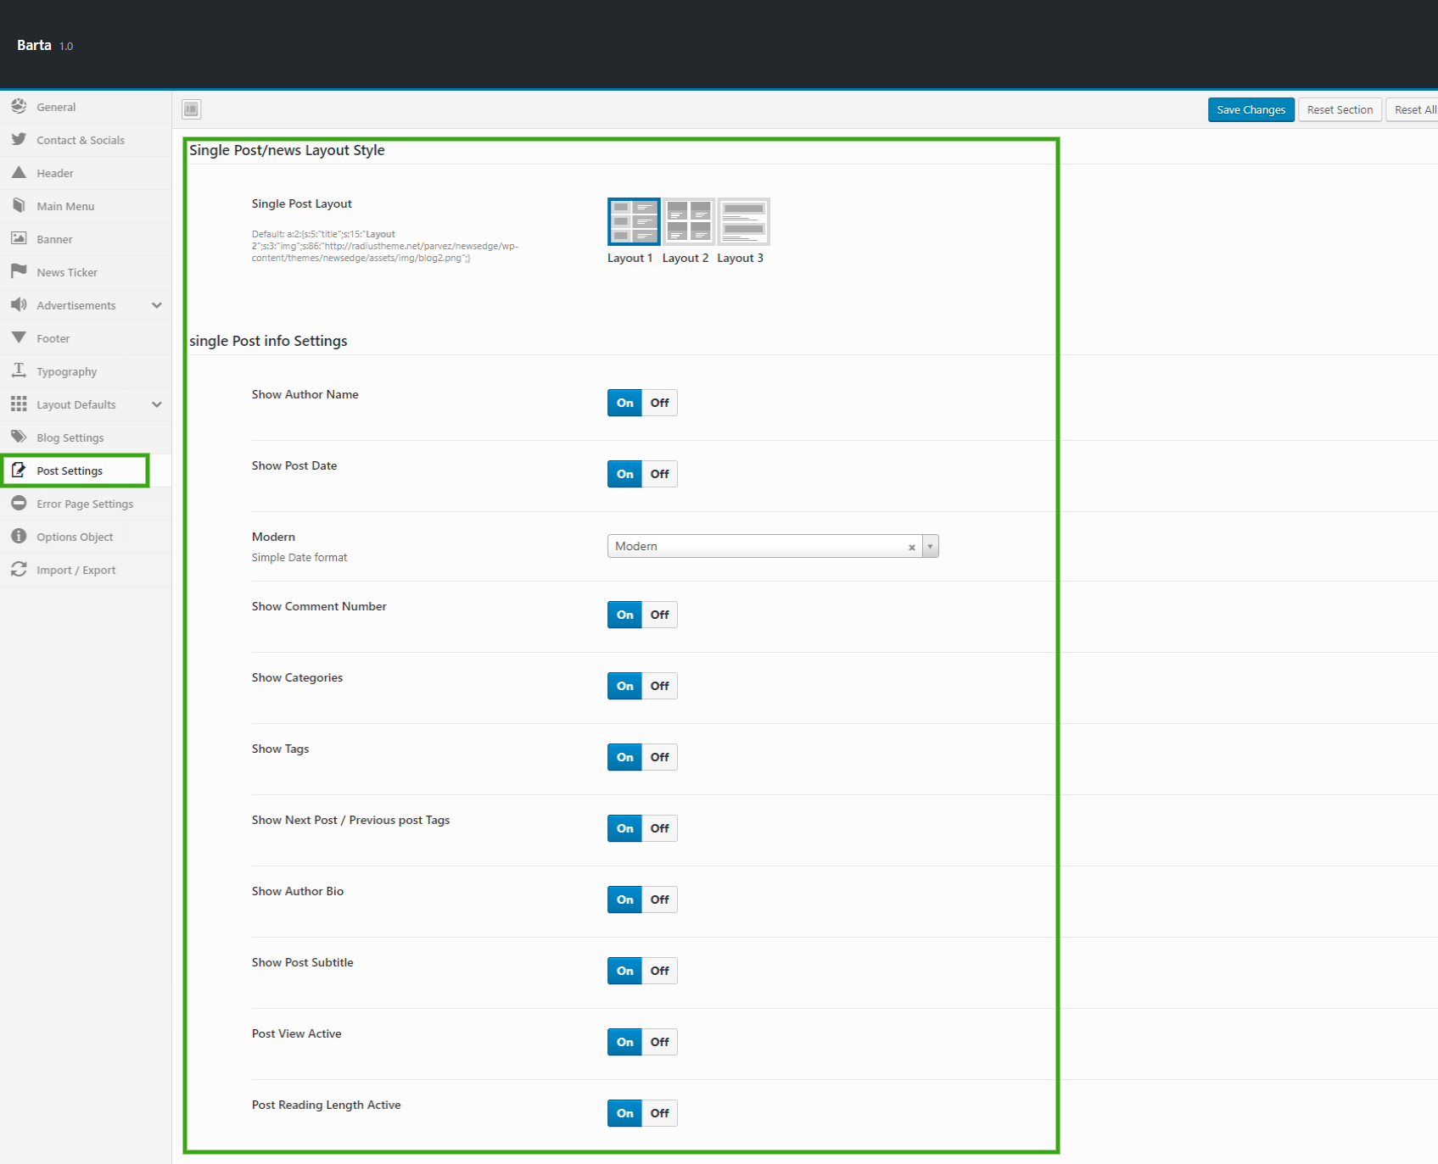1438x1164 pixels.
Task: Click the Reset Section button
Action: [x=1340, y=109]
